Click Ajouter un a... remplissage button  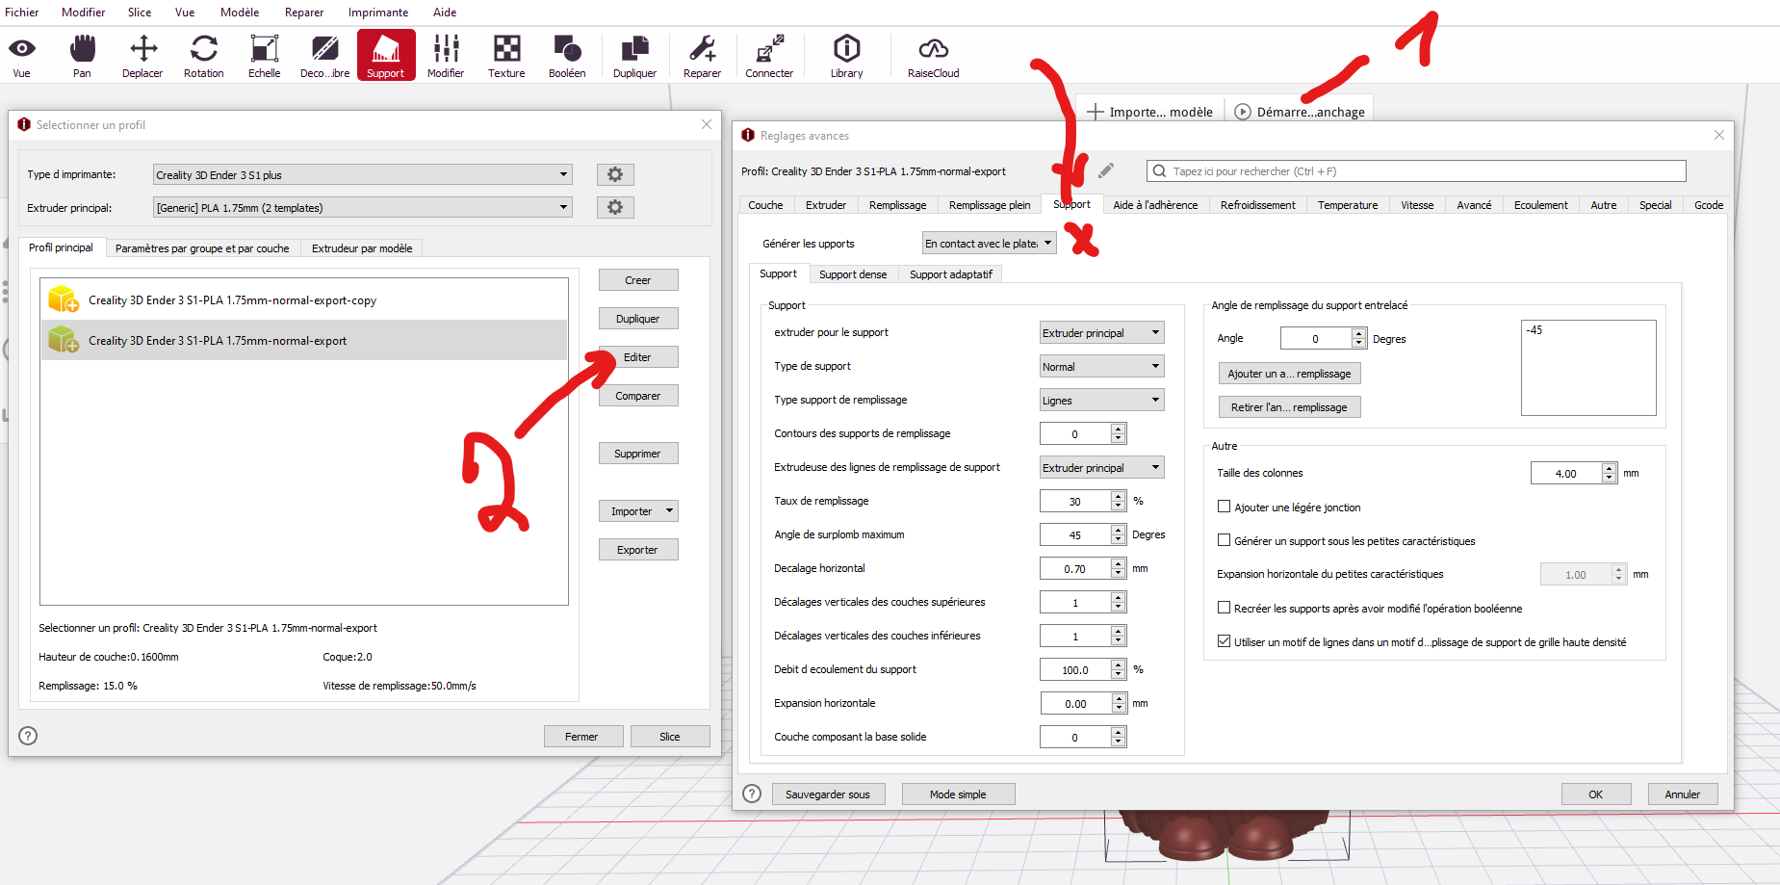pyautogui.click(x=1289, y=374)
